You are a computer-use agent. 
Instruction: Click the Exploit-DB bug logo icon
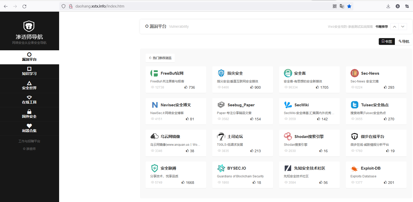[354, 169]
